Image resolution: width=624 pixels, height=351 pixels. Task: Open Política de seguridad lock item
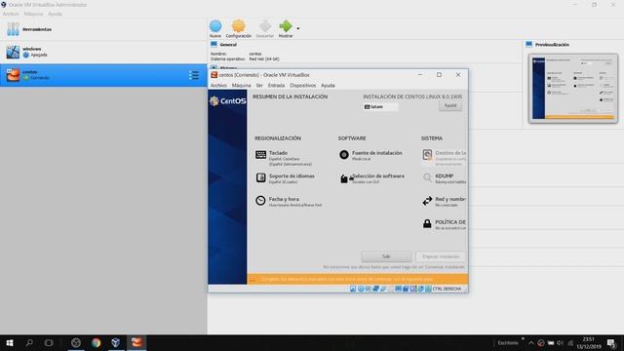pyautogui.click(x=444, y=224)
